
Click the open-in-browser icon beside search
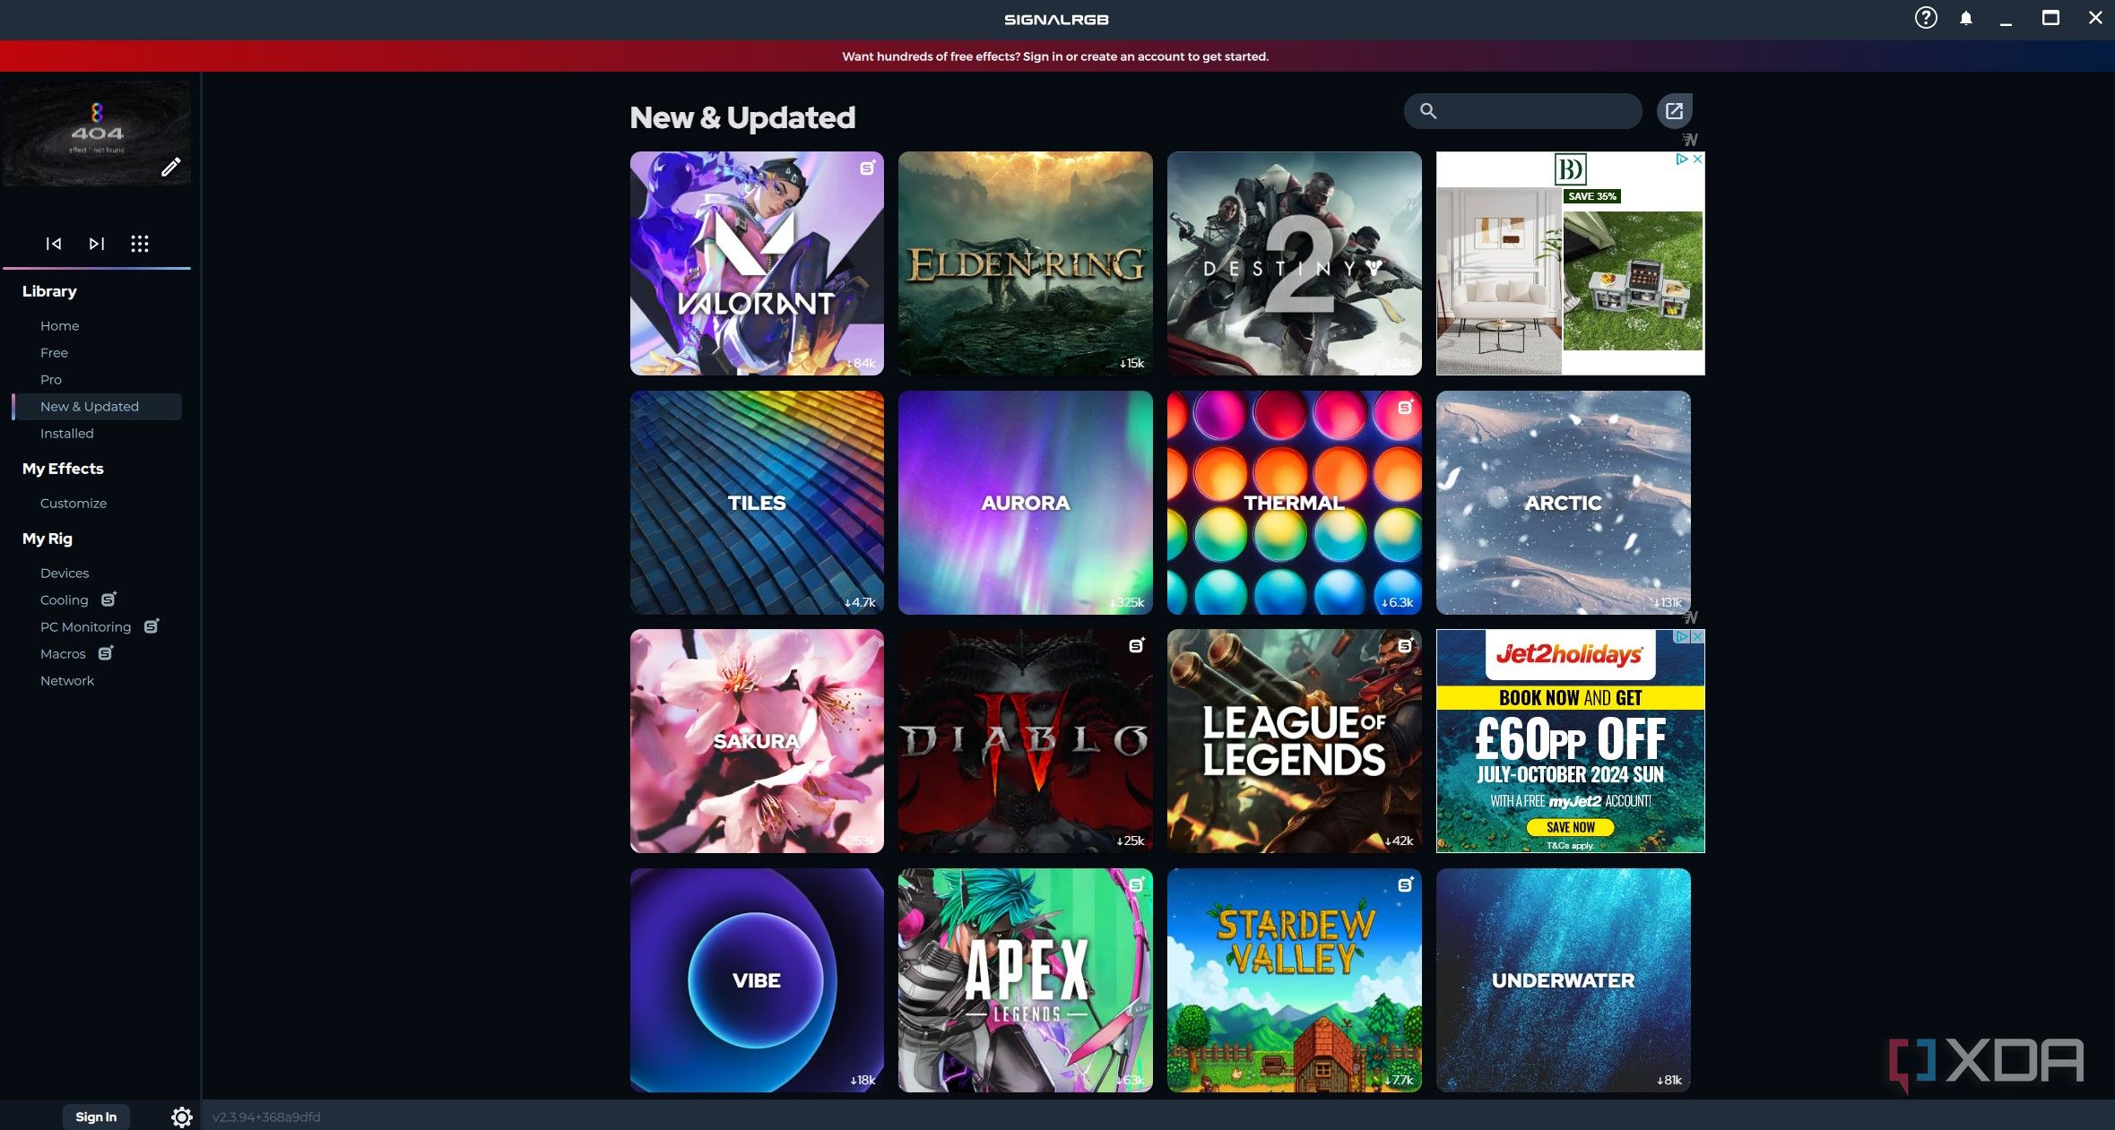click(x=1674, y=111)
